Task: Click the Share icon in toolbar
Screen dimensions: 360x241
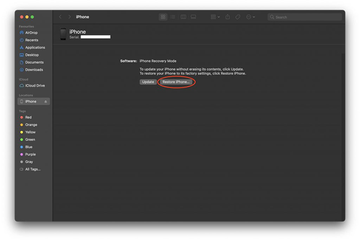Action: 227,17
